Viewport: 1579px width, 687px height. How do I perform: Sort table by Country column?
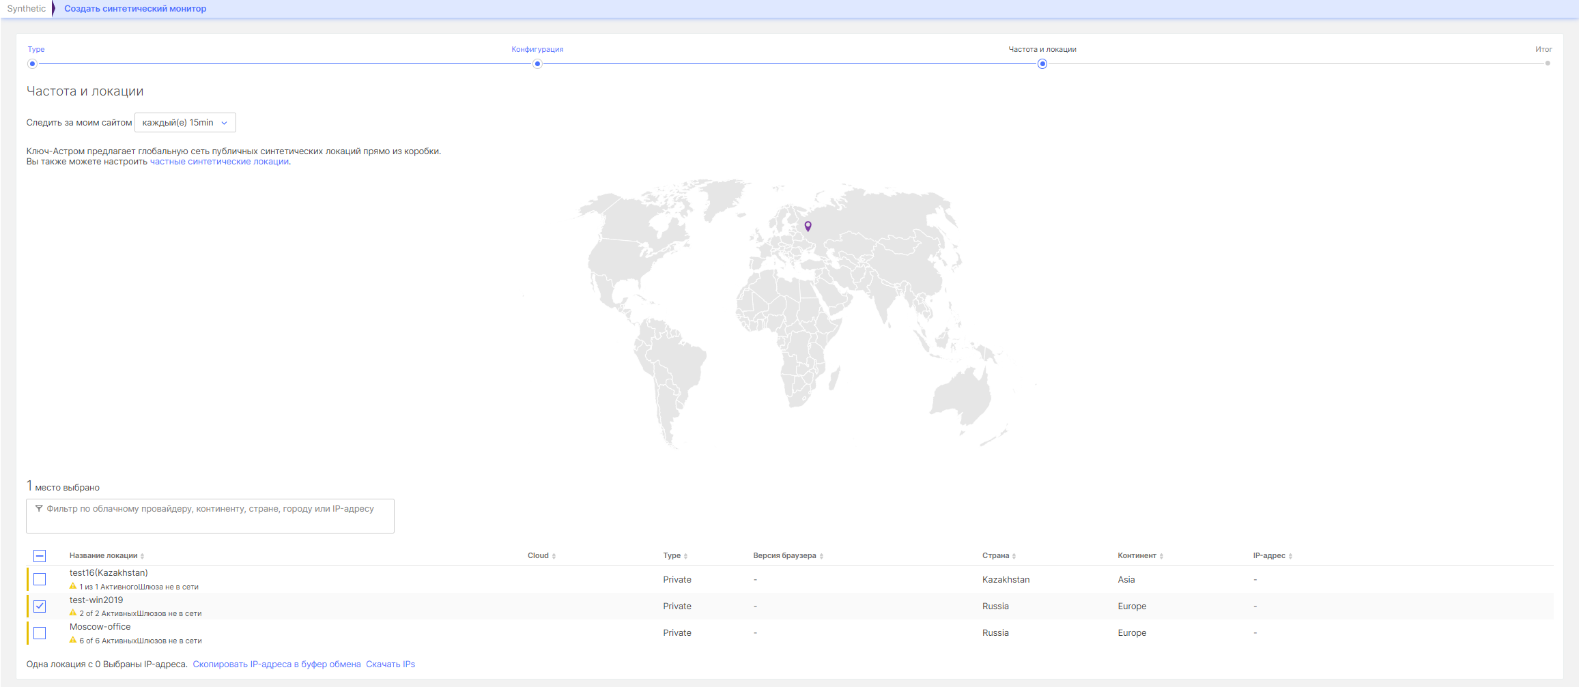(1014, 556)
